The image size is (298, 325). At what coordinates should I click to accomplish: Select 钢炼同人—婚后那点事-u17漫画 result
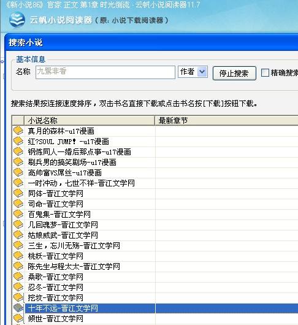79,152
